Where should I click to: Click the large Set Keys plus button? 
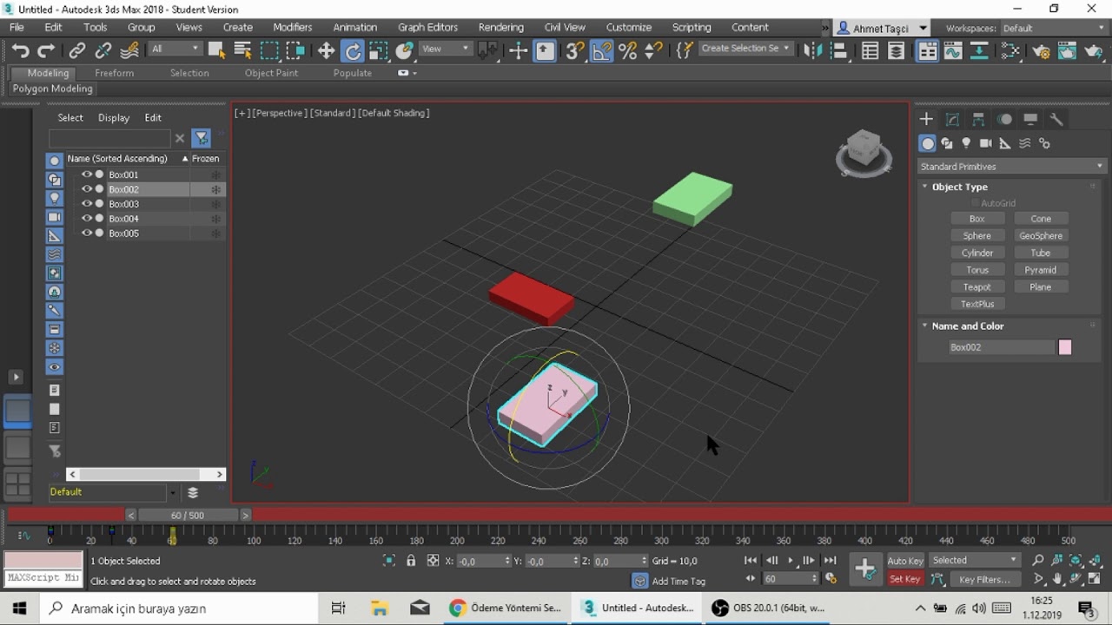tap(865, 569)
